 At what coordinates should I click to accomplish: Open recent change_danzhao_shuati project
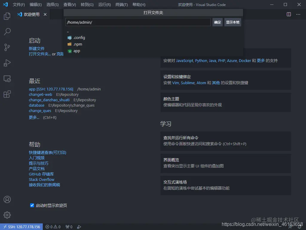point(49,100)
